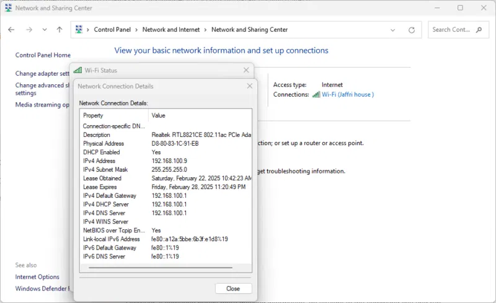Click the back navigation arrow
The height and width of the screenshot is (303, 496).
12,30
